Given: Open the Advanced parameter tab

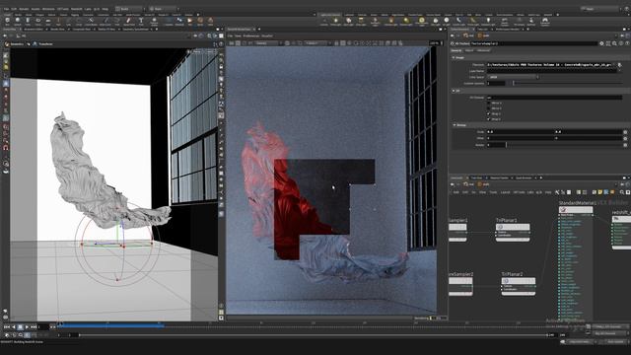Looking at the screenshot, I should (x=483, y=50).
